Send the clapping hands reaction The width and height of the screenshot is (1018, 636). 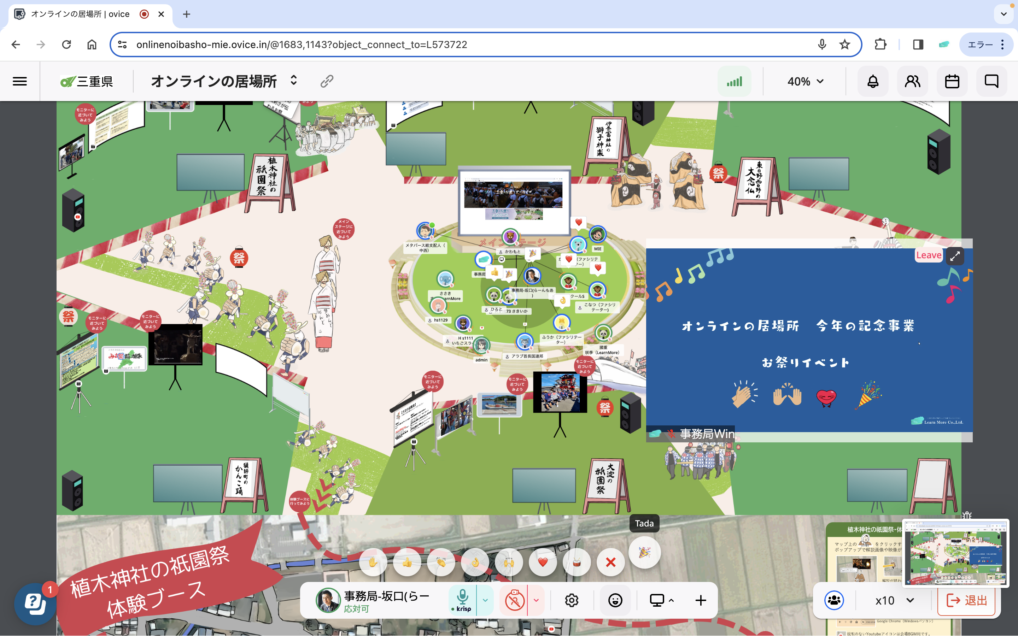441,562
